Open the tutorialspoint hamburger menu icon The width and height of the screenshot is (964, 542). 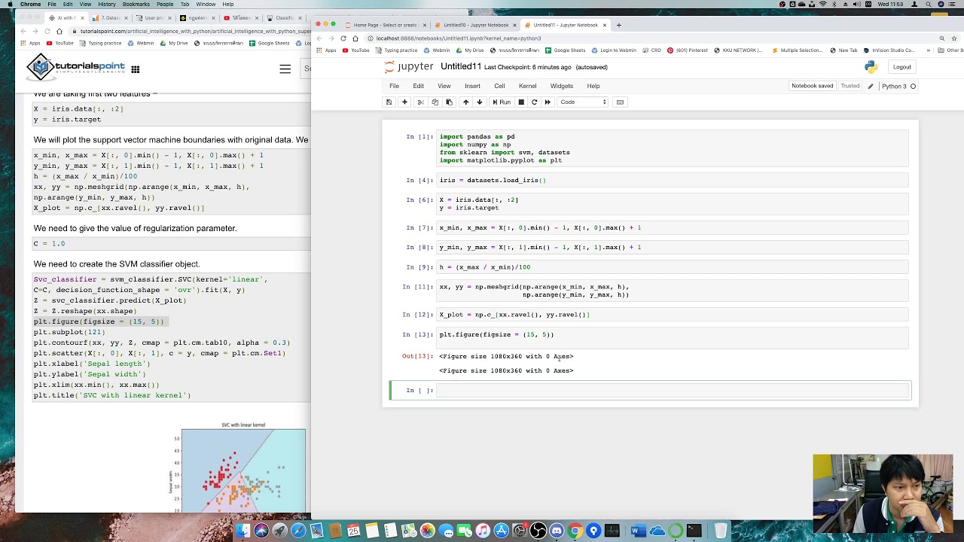click(x=285, y=69)
